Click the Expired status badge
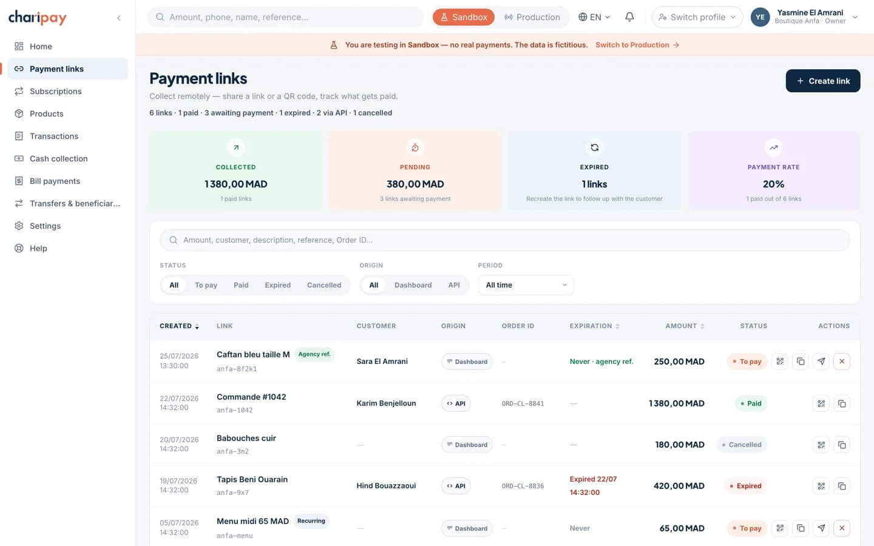Viewport: 874px width, 546px height. tap(745, 486)
